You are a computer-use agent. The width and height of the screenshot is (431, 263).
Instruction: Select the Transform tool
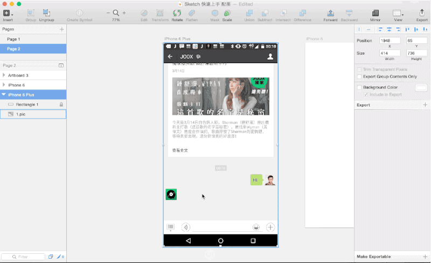click(x=159, y=13)
